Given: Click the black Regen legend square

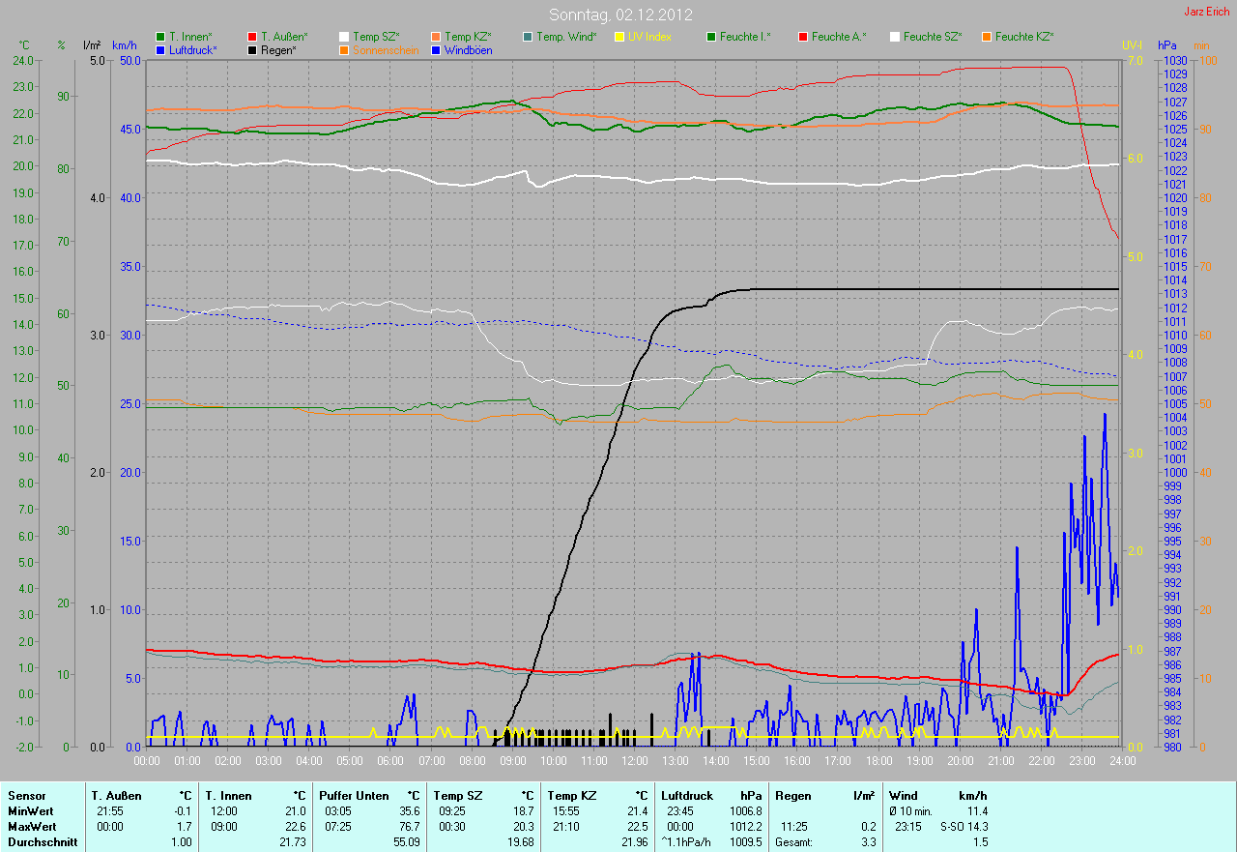Looking at the screenshot, I should tap(252, 49).
